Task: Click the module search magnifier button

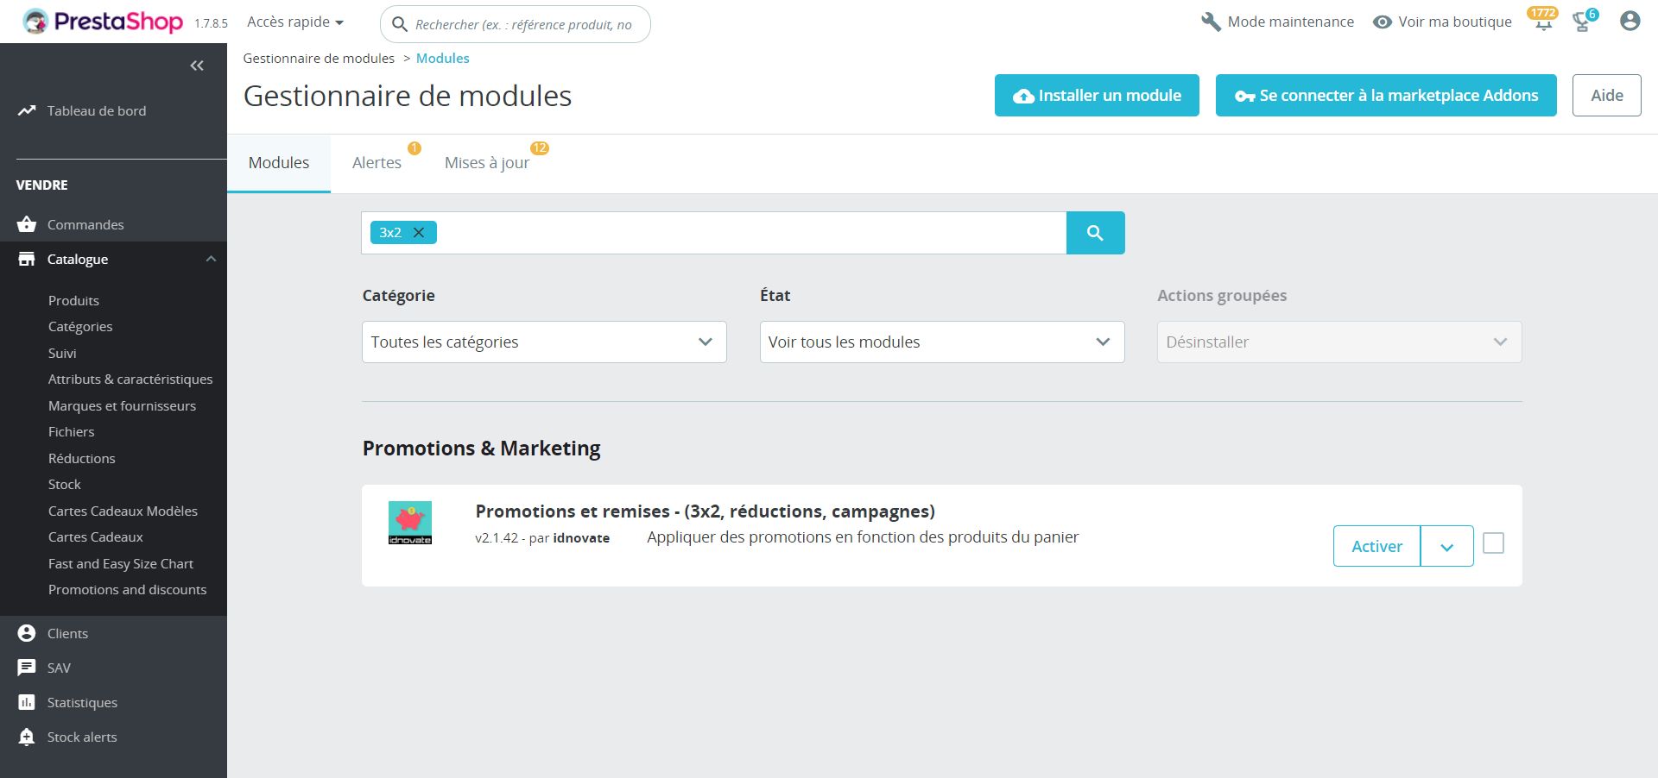Action: pyautogui.click(x=1095, y=233)
